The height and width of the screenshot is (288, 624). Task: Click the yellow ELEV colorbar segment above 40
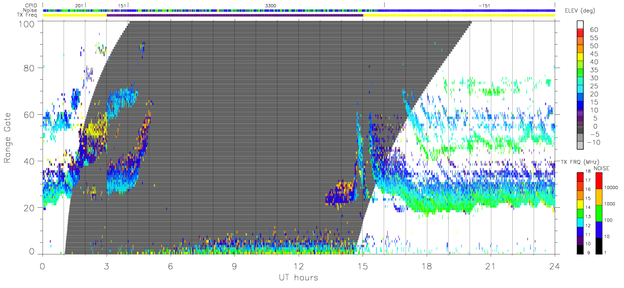point(580,58)
